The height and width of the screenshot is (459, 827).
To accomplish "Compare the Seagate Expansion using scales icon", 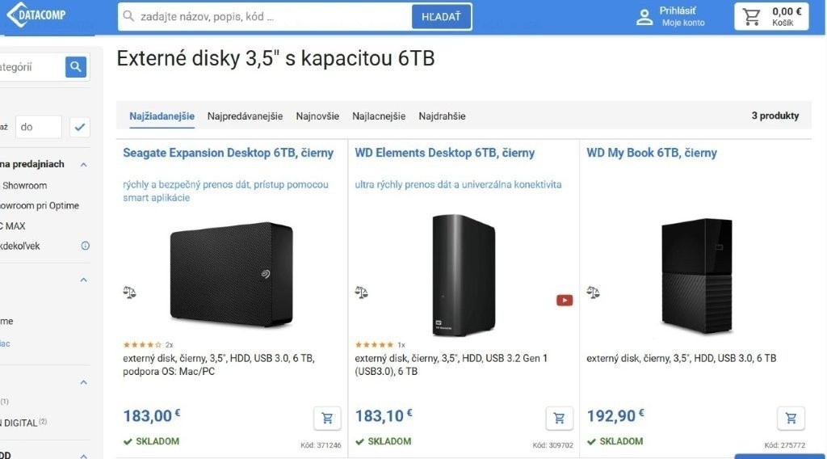I will pyautogui.click(x=130, y=292).
